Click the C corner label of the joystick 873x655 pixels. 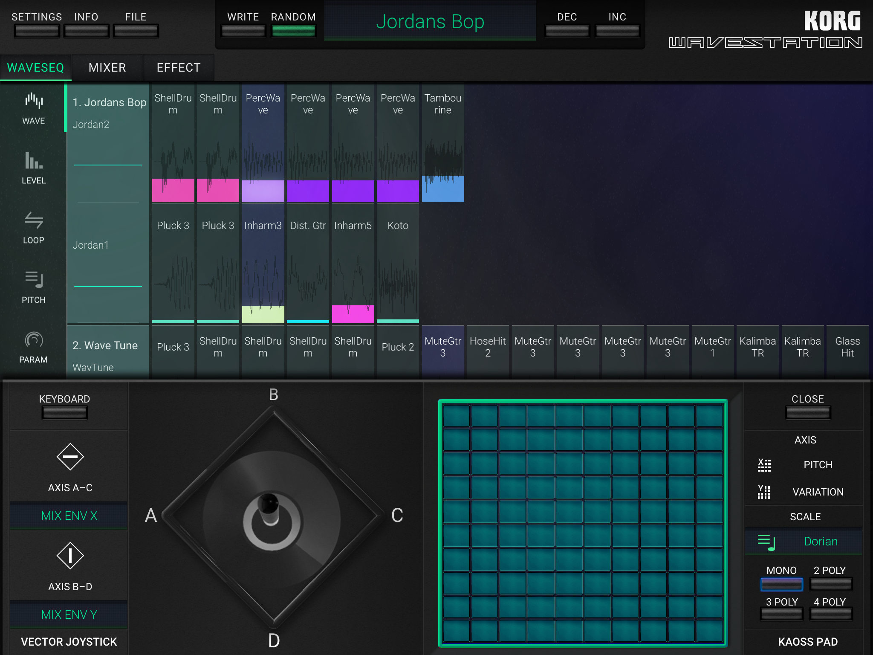tap(397, 516)
